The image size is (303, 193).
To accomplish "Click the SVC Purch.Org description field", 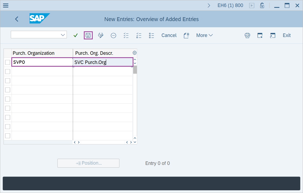I will tap(102, 62).
